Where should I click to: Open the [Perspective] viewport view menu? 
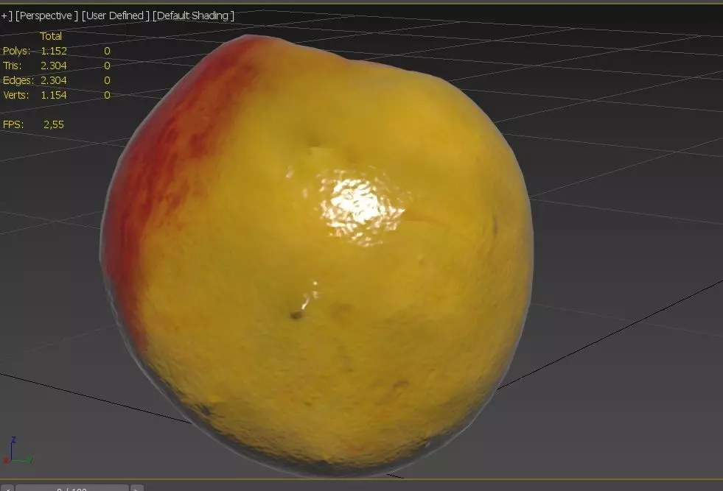[46, 15]
